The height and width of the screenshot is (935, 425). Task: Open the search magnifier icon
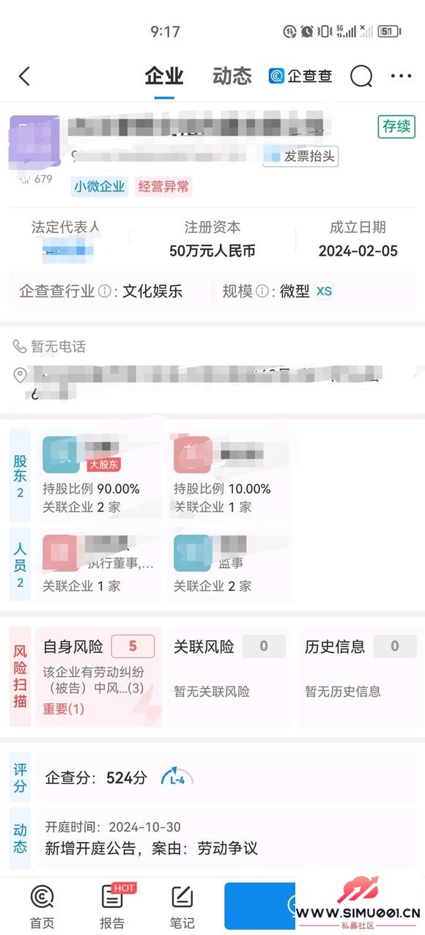tap(361, 76)
